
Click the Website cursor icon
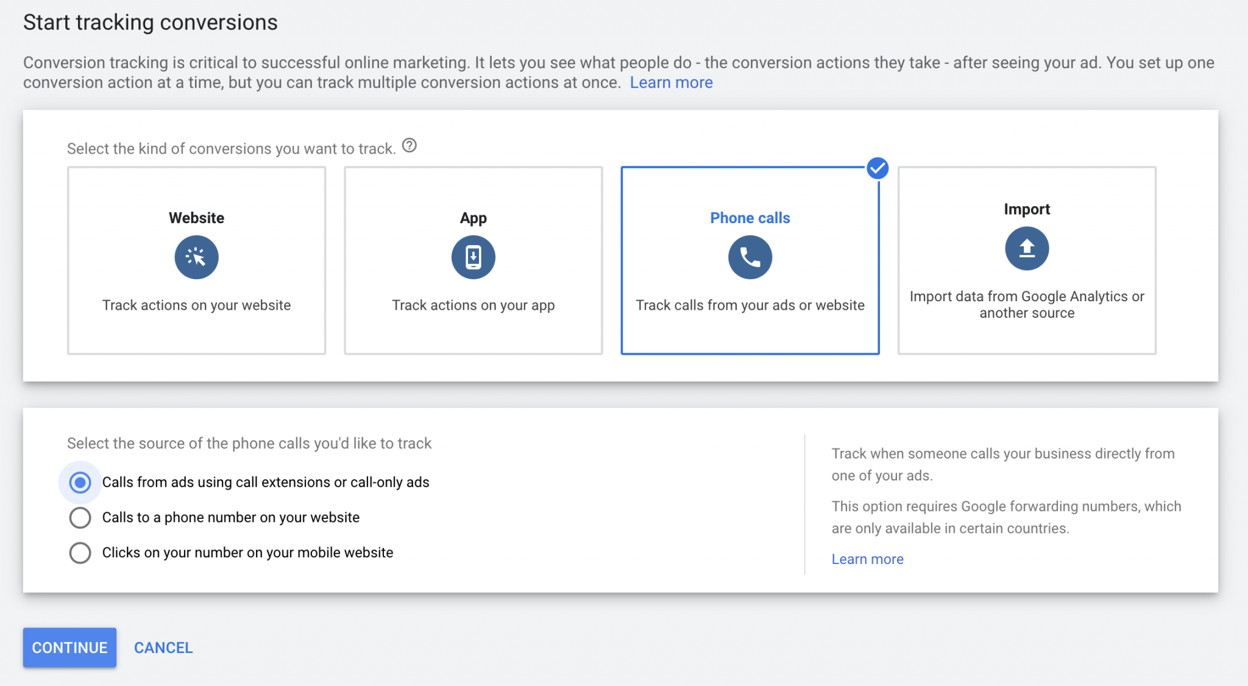pos(196,257)
